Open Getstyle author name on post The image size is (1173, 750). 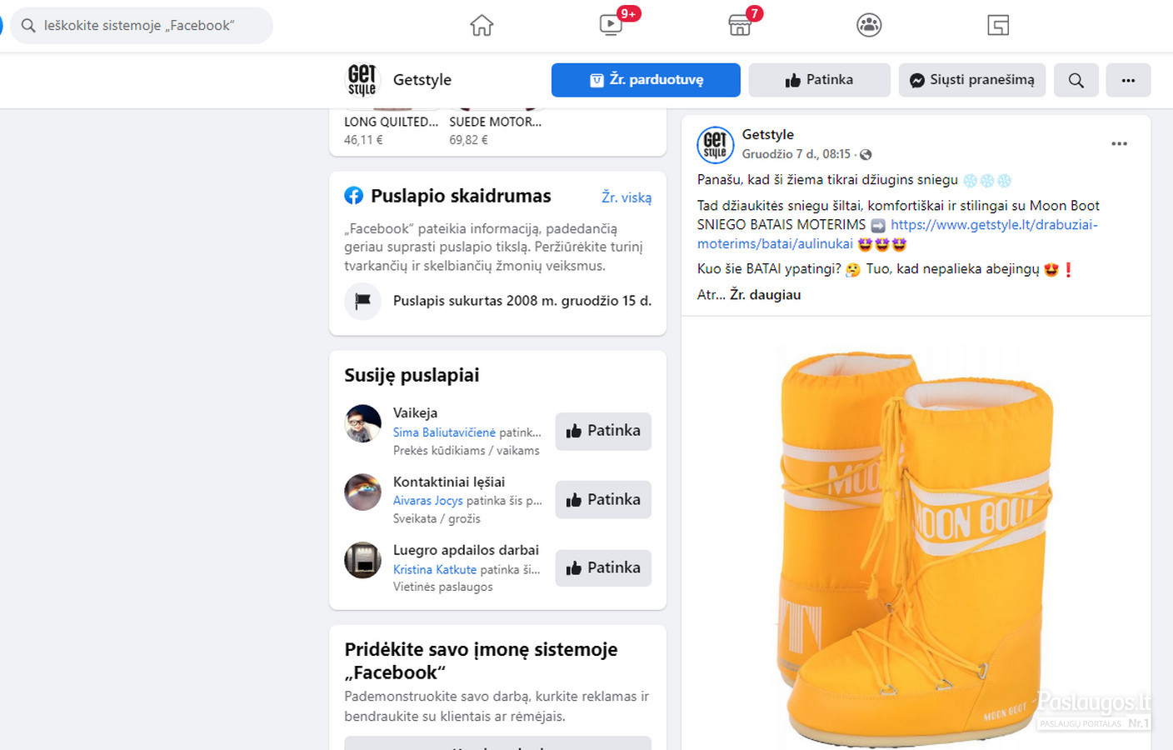pyautogui.click(x=768, y=134)
